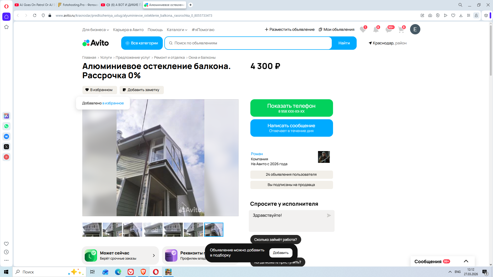Open the shopping cart icon
This screenshot has height=277, width=493.
[401, 30]
